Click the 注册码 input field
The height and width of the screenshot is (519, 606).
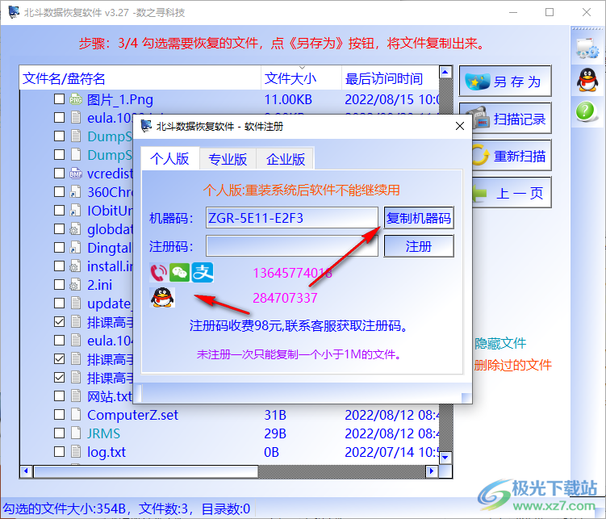click(292, 246)
